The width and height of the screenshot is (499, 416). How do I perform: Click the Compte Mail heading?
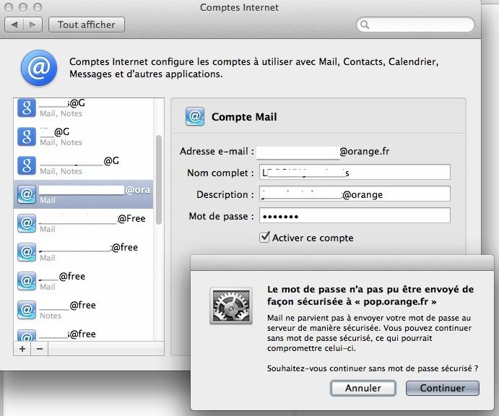[x=244, y=117]
